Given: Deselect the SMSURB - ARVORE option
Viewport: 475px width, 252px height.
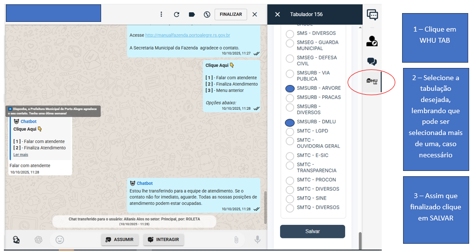Looking at the screenshot, I should [x=290, y=88].
